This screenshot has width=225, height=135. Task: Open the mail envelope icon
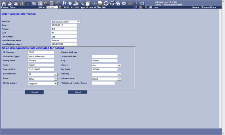click(130, 3)
